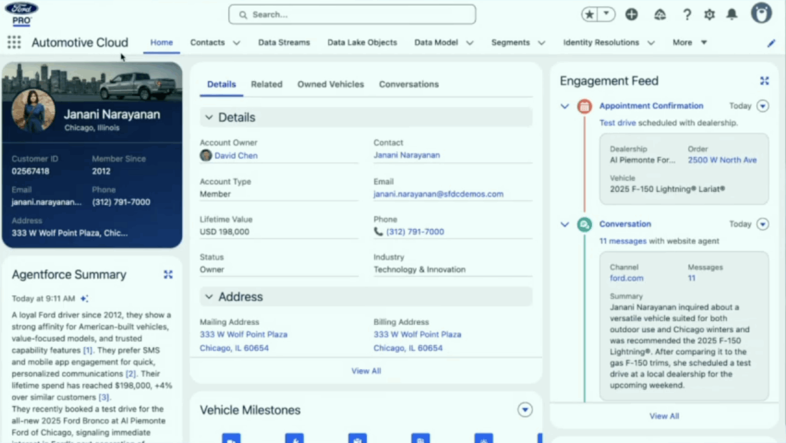Click phone link (312) 791-7000 in Details
The width and height of the screenshot is (786, 443).
coord(415,232)
